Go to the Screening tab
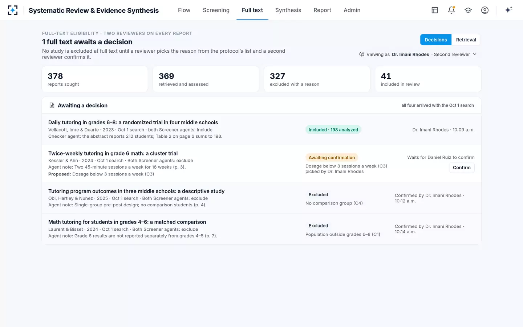 [x=216, y=10]
